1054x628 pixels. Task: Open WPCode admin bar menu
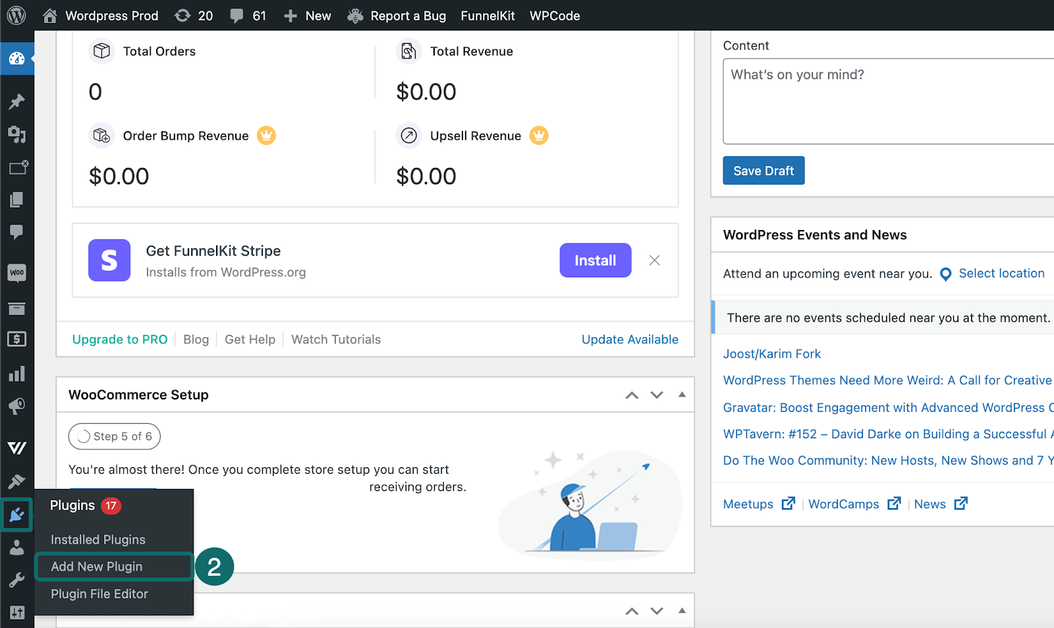click(555, 15)
